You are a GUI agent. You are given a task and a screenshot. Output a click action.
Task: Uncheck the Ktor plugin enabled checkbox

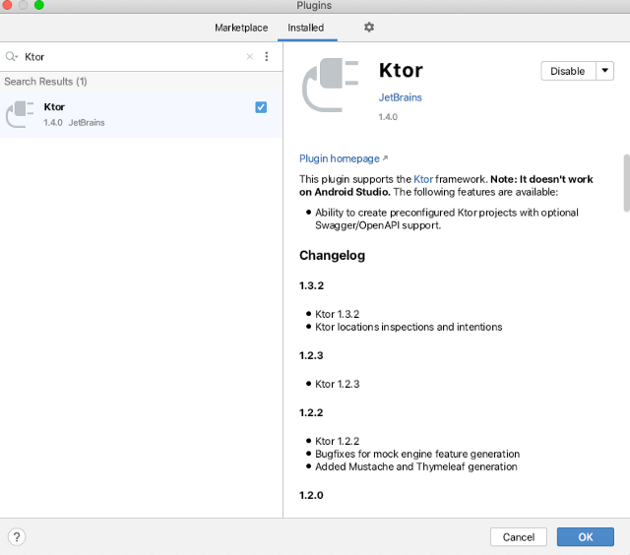tap(261, 107)
